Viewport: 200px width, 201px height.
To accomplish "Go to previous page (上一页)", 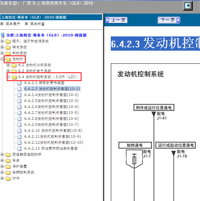I will pos(116,20).
